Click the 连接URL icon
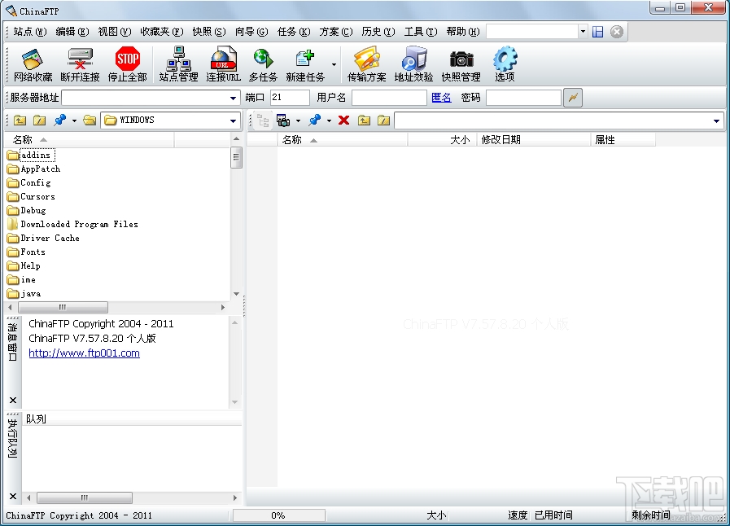Screen dimensions: 730x526 coord(224,65)
